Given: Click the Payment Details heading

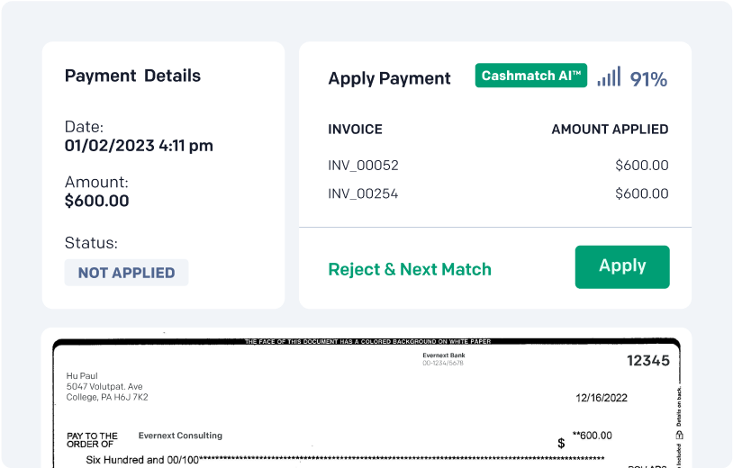Looking at the screenshot, I should (x=132, y=76).
